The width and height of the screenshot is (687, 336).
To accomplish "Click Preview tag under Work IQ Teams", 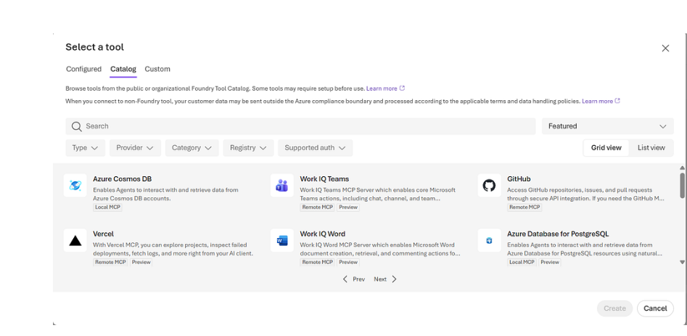I will pyautogui.click(x=348, y=208).
